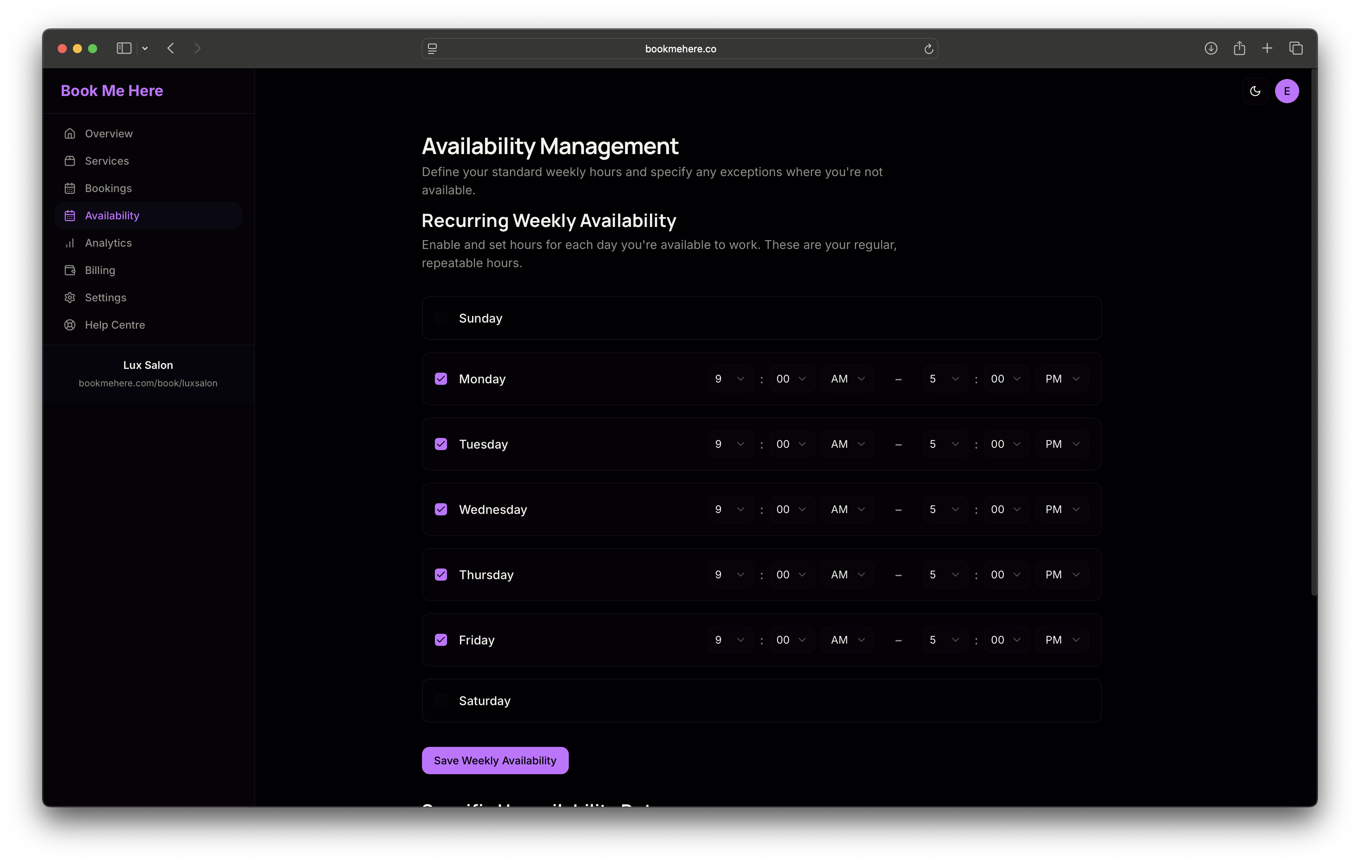This screenshot has width=1360, height=863.
Task: Click the Sunday row label
Action: [481, 318]
